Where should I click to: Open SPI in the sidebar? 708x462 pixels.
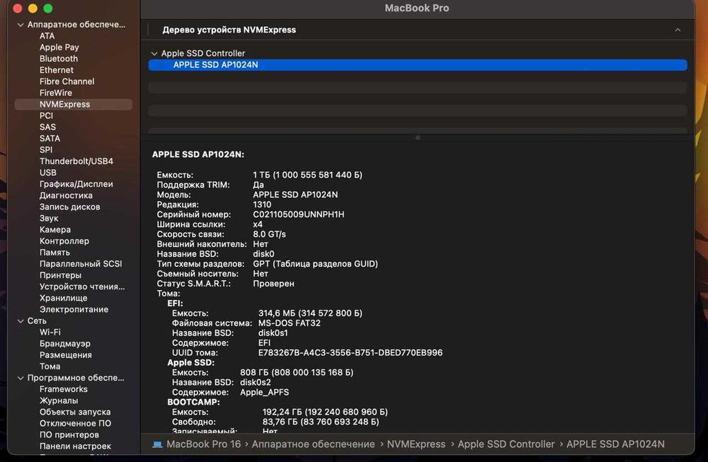coord(45,150)
